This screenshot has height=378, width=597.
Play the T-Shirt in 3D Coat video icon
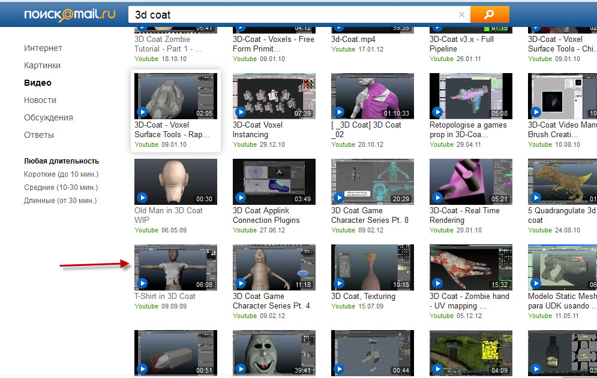142,283
